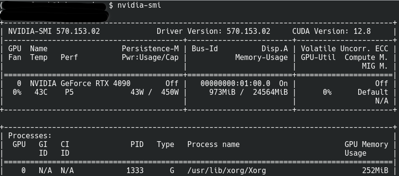
Task: Click the 43W / 450W power usage
Action: click(x=154, y=92)
